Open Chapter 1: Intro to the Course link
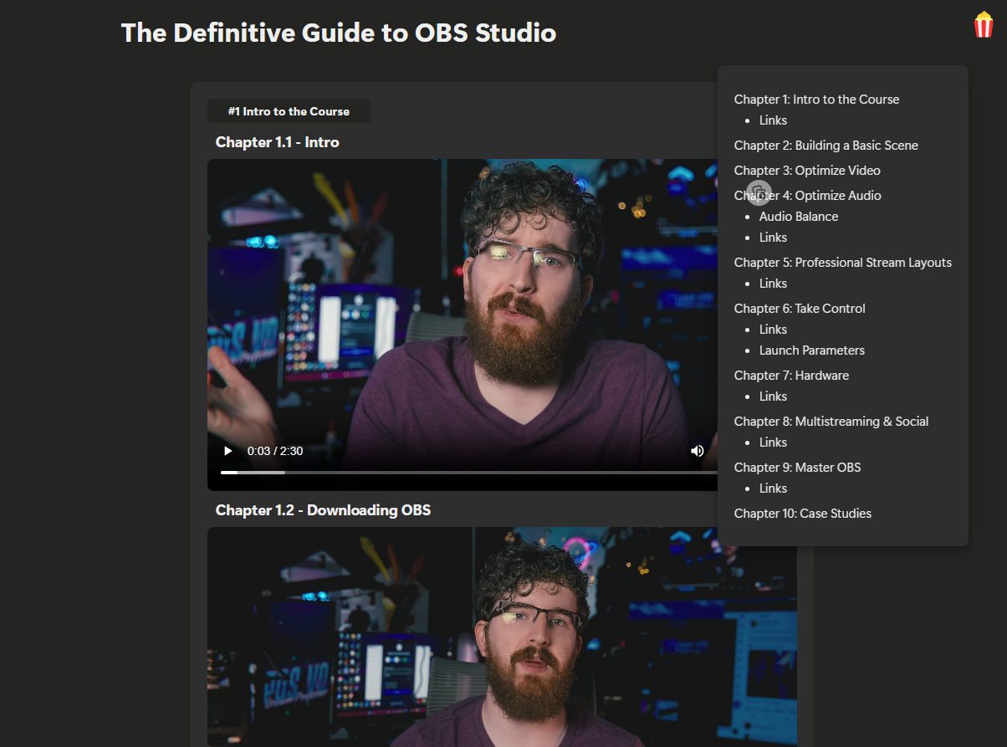The height and width of the screenshot is (747, 1007). pyautogui.click(x=816, y=100)
